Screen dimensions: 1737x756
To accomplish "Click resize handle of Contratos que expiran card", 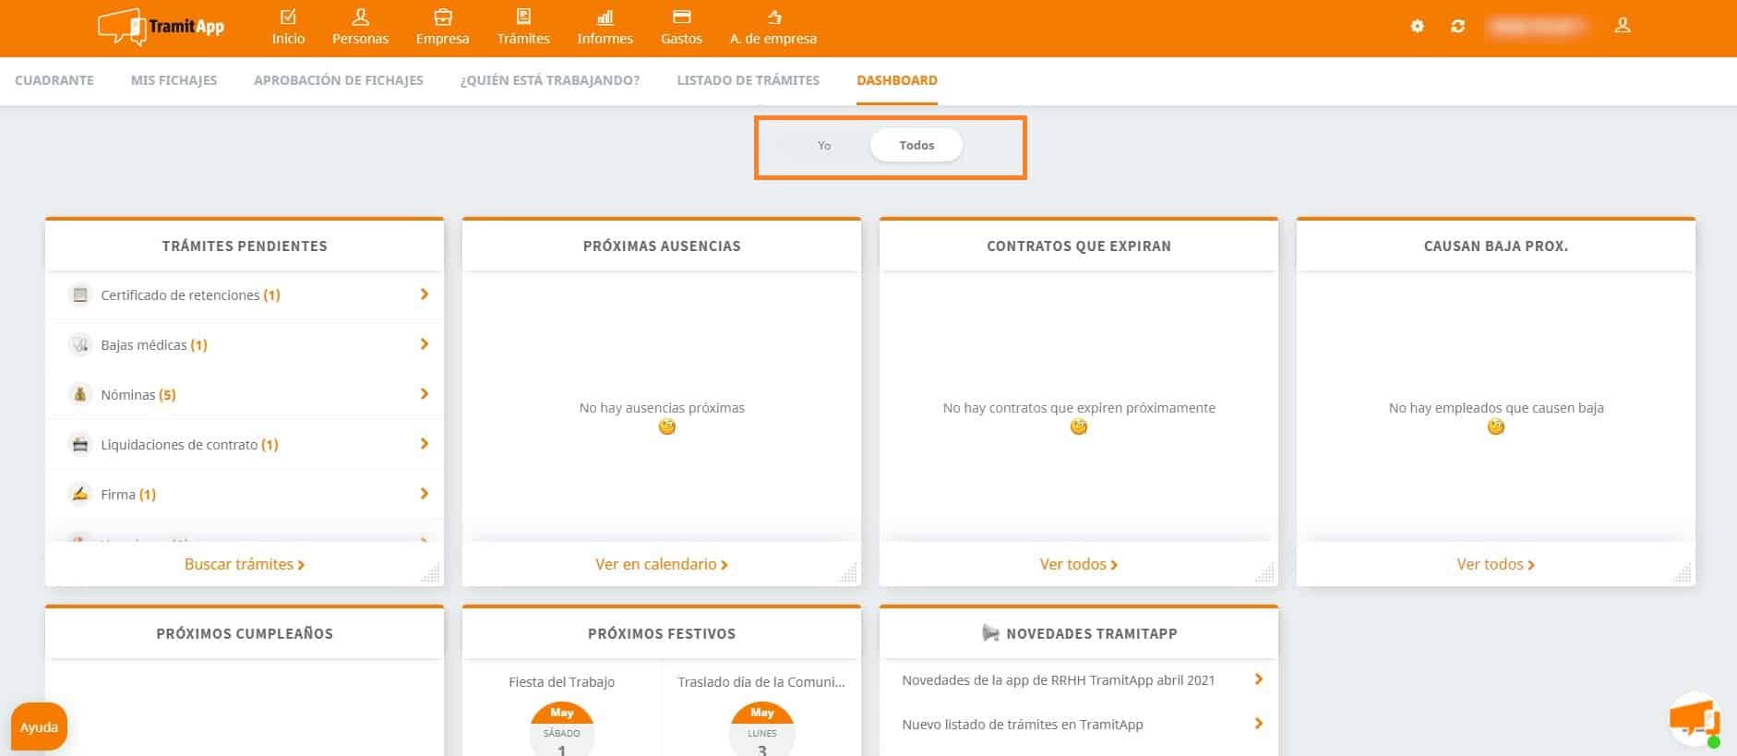I will (x=1265, y=573).
